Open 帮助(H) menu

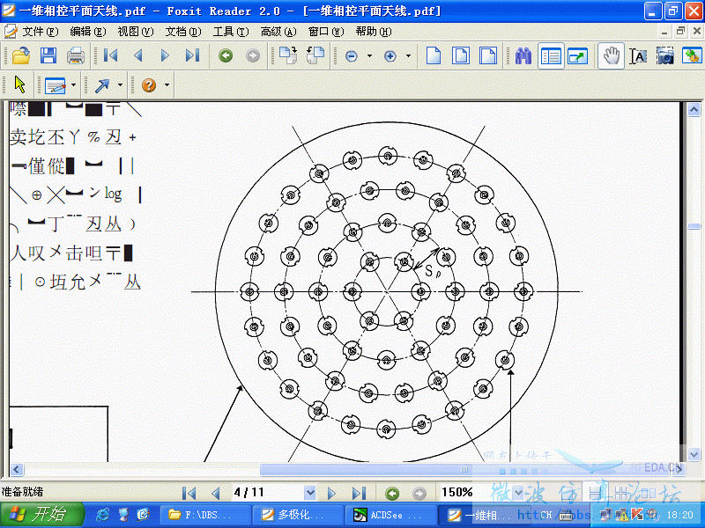[x=374, y=32]
